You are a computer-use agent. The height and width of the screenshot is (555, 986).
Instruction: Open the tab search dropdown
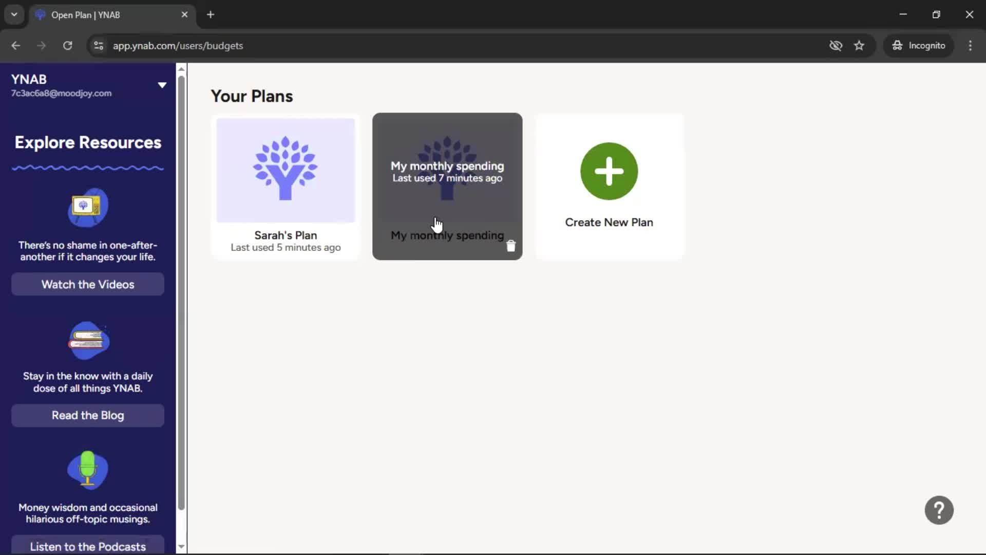14,14
